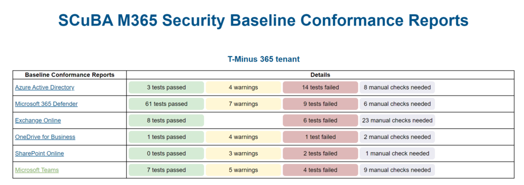524x185 pixels.
Task: Click the 1 manual check needed badge
Action: (397, 154)
